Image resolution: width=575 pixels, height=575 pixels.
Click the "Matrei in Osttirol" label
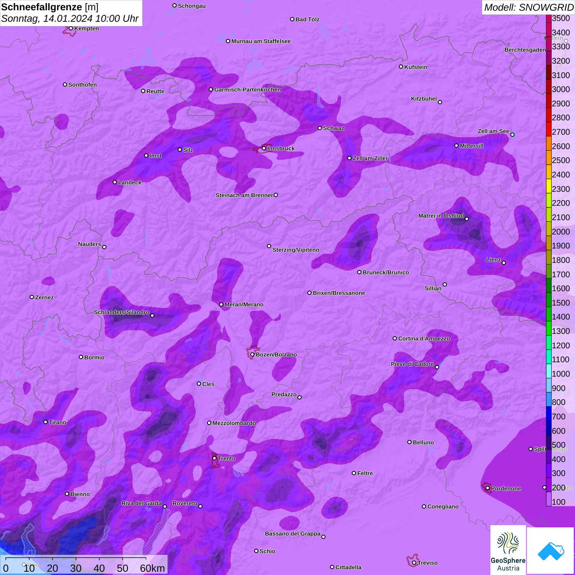pos(441,216)
